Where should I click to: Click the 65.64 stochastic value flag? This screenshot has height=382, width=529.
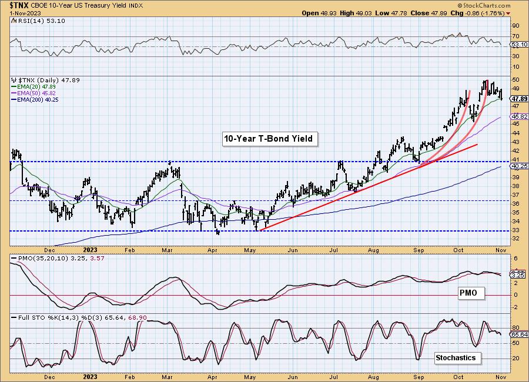tap(520, 335)
